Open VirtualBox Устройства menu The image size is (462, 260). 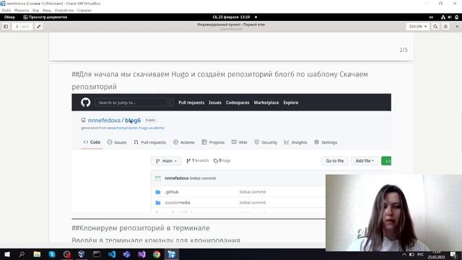[64, 10]
